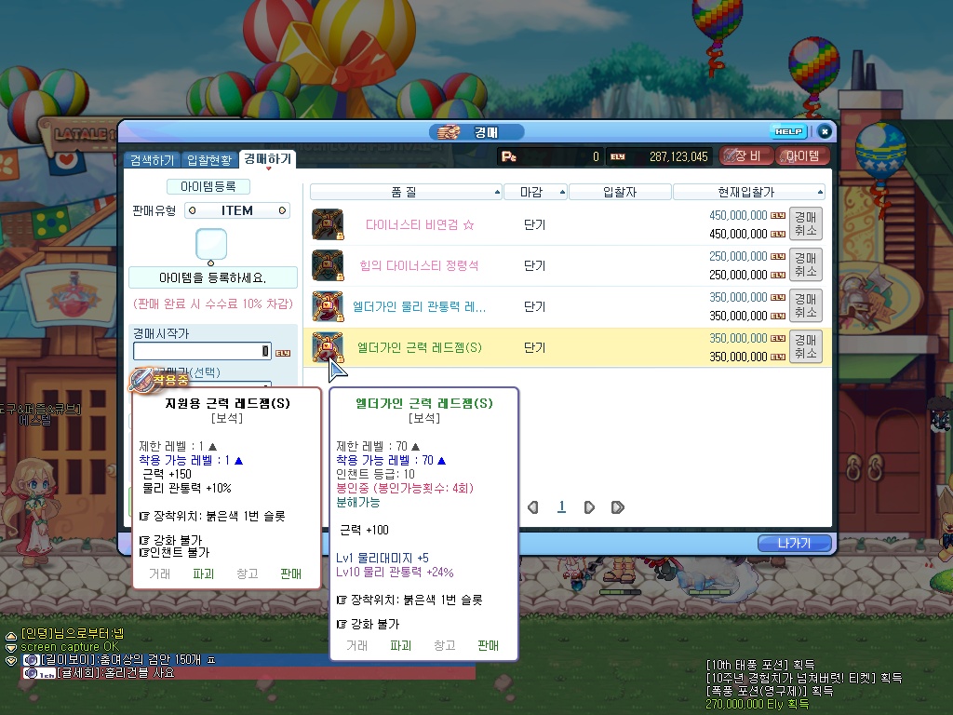The height and width of the screenshot is (715, 953).
Task: Go to the previous auction page arrow
Action: pyautogui.click(x=533, y=507)
